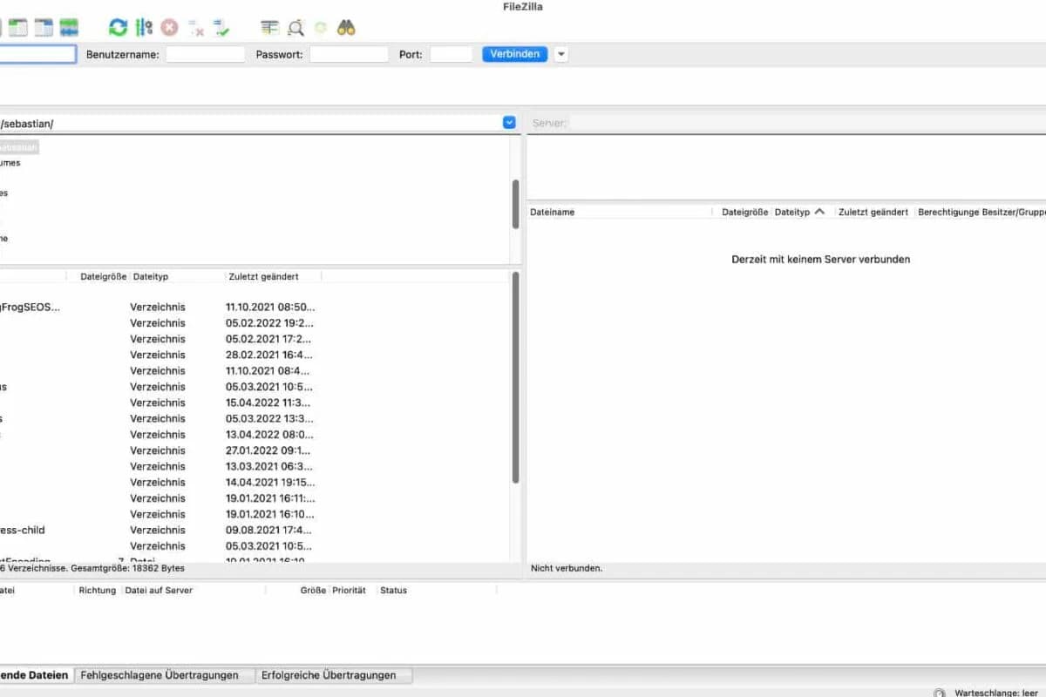Viewport: 1046px width, 697px height.
Task: Open the quickconnect options dropdown
Action: click(x=560, y=54)
